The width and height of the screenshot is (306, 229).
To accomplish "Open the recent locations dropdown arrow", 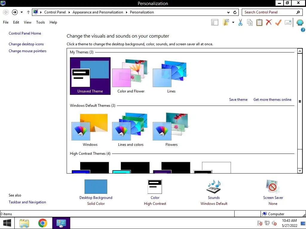I will pos(22,12).
